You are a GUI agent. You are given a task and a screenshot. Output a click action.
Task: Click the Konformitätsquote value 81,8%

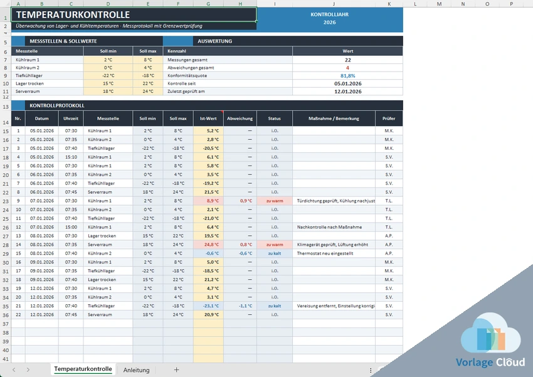(348, 76)
